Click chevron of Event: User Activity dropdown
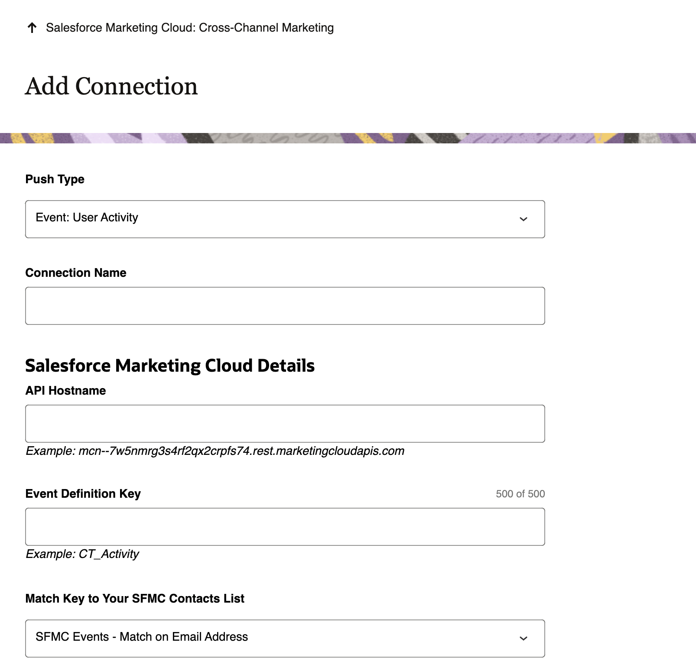The width and height of the screenshot is (696, 668). (523, 219)
